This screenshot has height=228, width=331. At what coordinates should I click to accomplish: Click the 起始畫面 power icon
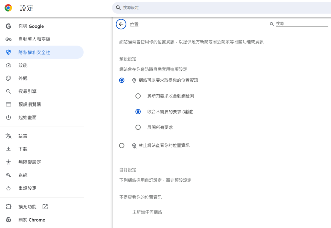8,117
